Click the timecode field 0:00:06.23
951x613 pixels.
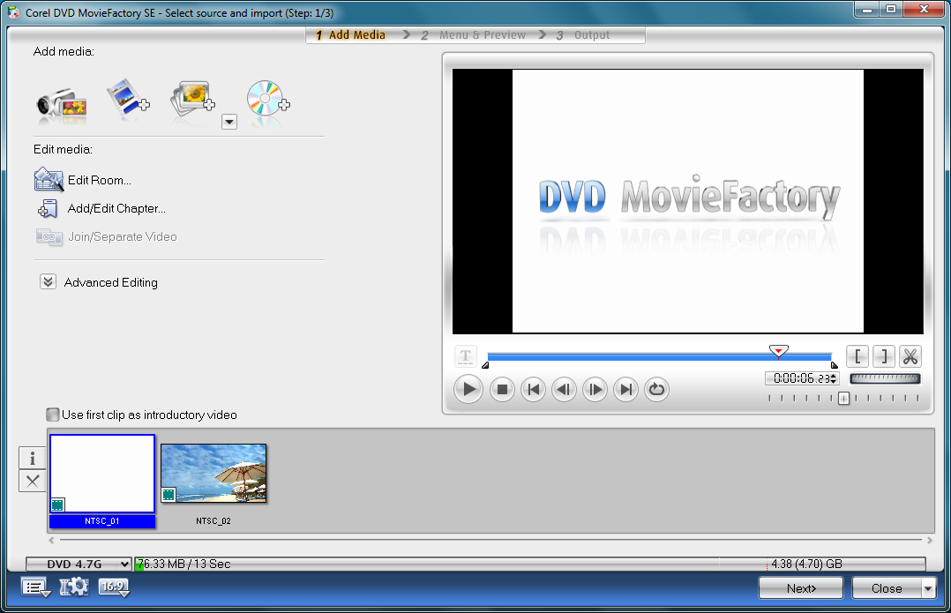coord(801,378)
